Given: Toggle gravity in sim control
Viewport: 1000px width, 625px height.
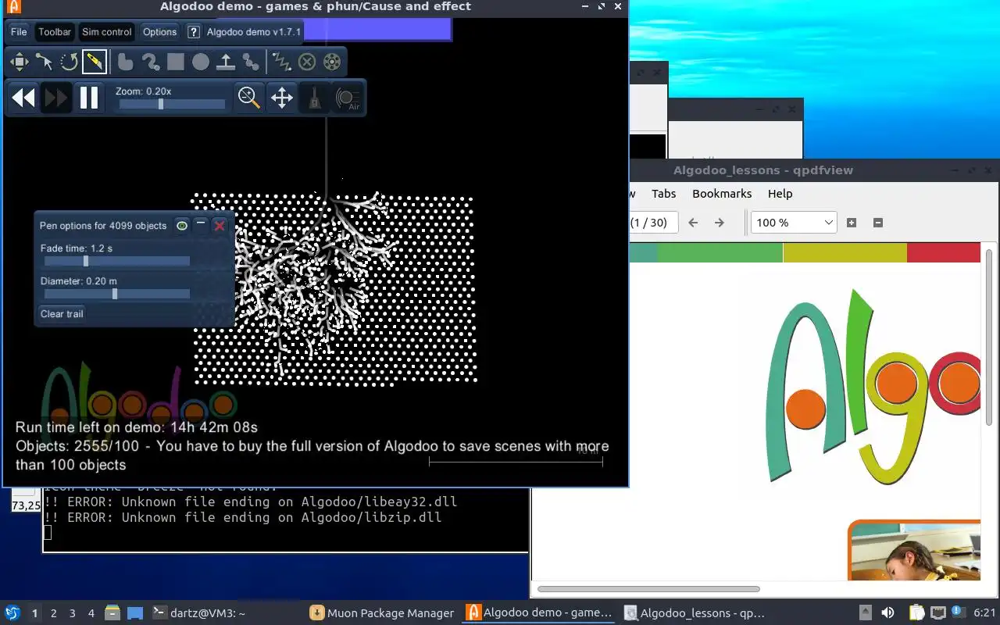Looking at the screenshot, I should click(315, 98).
